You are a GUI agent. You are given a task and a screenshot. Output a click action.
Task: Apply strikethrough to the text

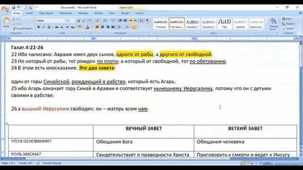click(x=57, y=27)
